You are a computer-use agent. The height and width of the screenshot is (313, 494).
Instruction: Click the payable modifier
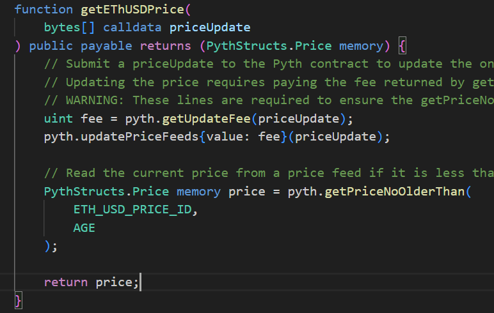coord(106,46)
